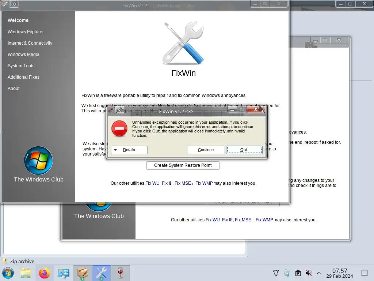Click Quit in the error dialog

(244, 150)
